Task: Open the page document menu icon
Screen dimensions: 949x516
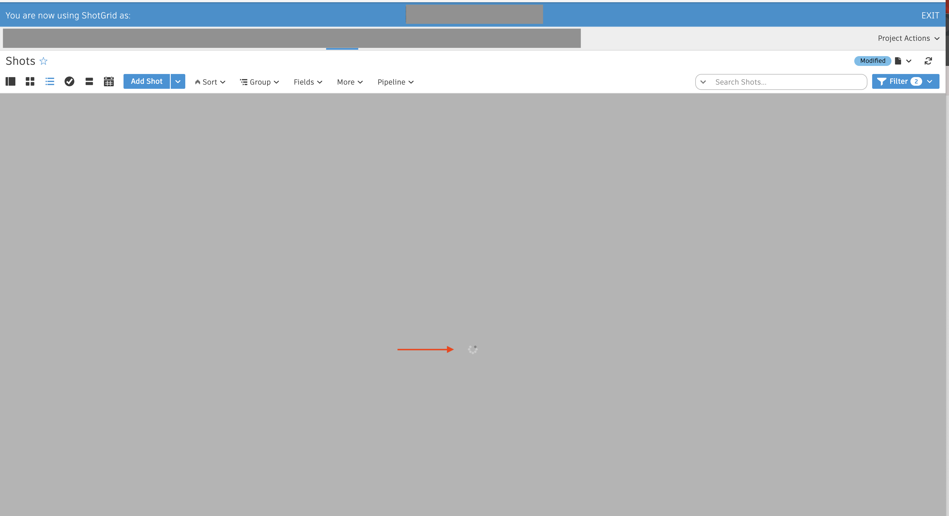Action: (x=898, y=61)
